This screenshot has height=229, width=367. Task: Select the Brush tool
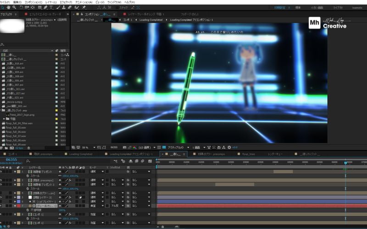tap(58, 7)
